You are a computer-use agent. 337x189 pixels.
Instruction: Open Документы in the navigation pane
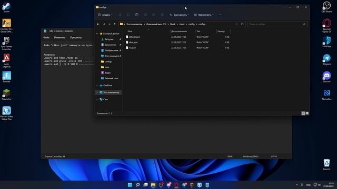tap(110, 45)
